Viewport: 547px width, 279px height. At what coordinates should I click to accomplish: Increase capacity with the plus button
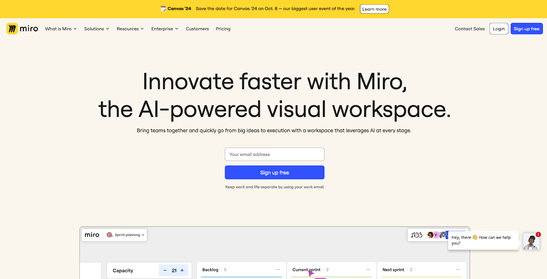click(x=182, y=270)
